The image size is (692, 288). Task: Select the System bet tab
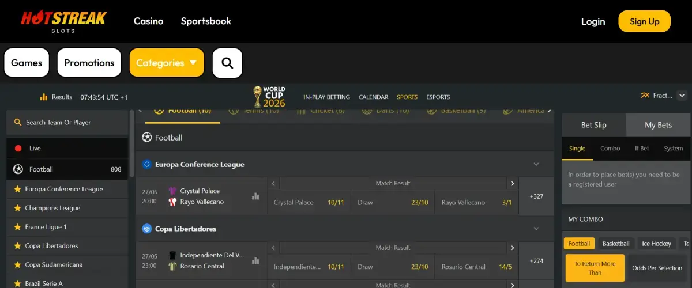coord(673,149)
